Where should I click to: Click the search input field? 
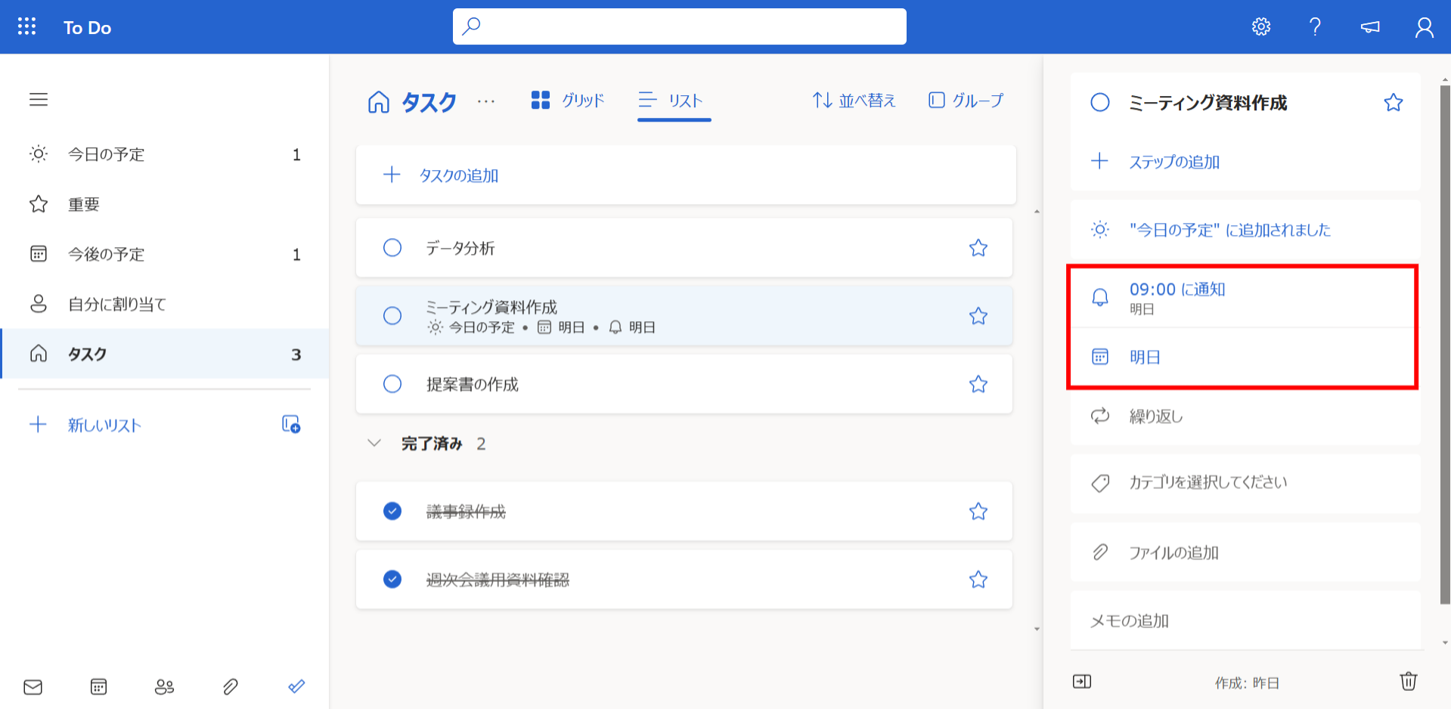(678, 26)
